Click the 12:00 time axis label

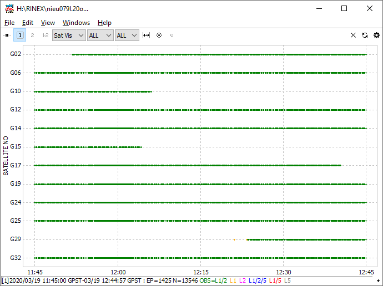[118, 272]
